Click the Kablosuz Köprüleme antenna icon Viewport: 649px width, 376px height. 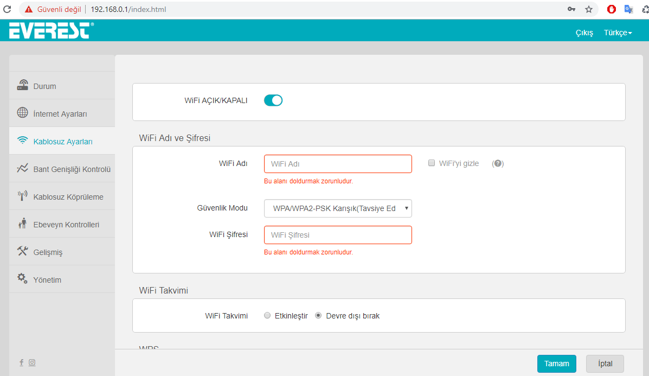(x=22, y=196)
